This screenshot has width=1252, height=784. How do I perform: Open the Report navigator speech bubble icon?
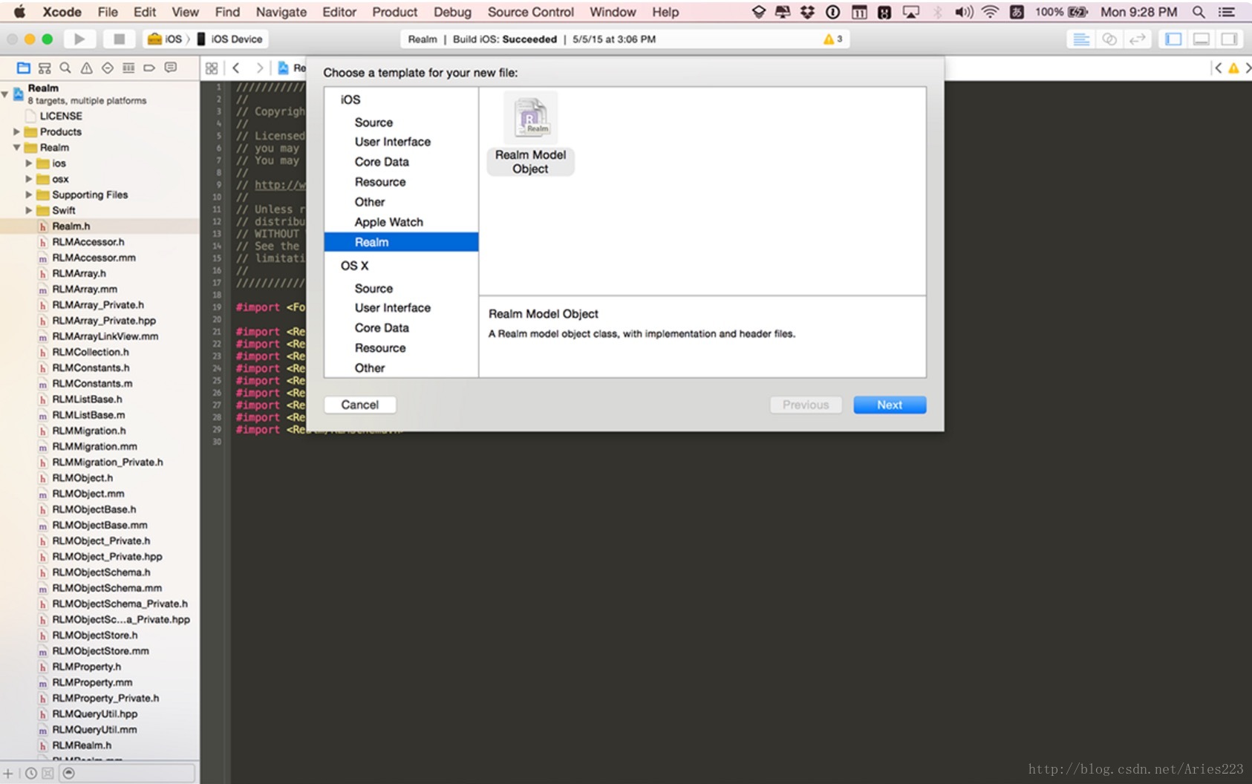coord(171,68)
